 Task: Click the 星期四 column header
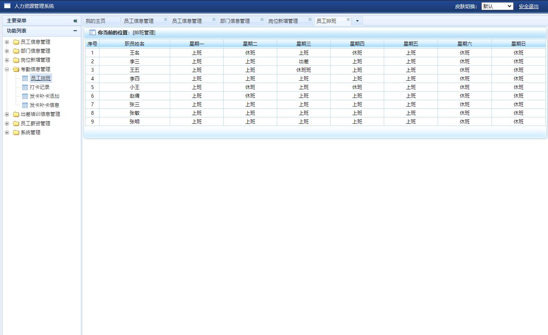click(x=357, y=44)
